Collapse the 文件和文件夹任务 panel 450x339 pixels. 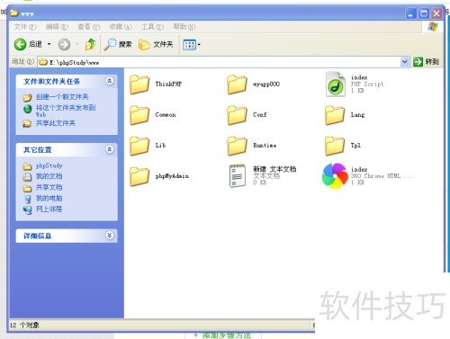(110, 81)
